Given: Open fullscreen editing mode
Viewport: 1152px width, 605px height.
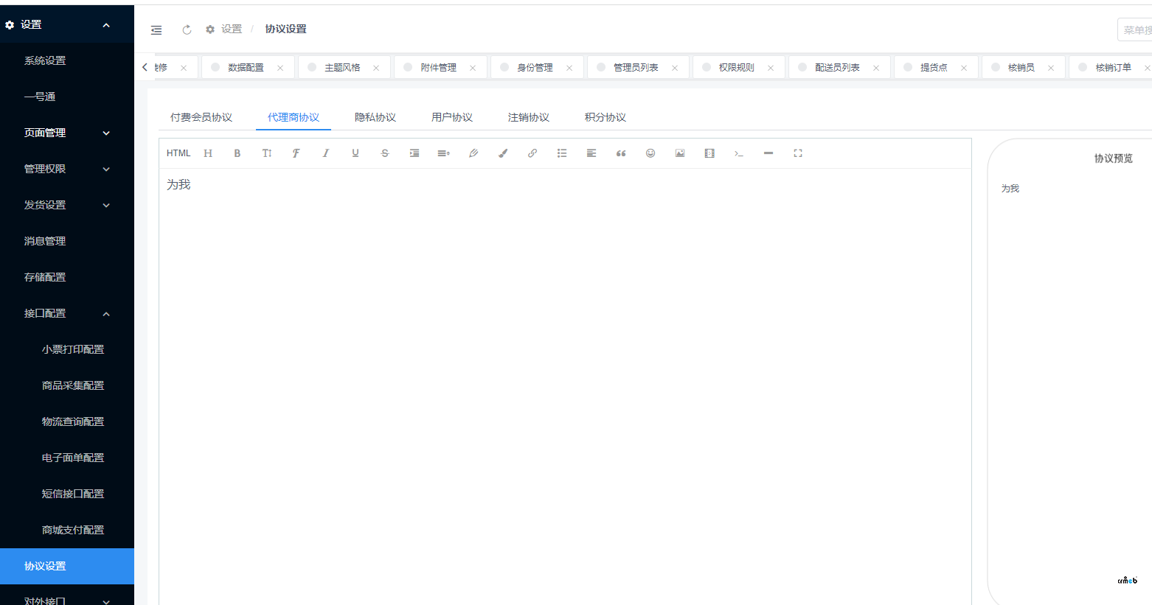Looking at the screenshot, I should click(797, 153).
